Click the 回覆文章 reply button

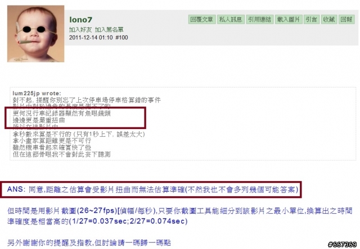202,20
